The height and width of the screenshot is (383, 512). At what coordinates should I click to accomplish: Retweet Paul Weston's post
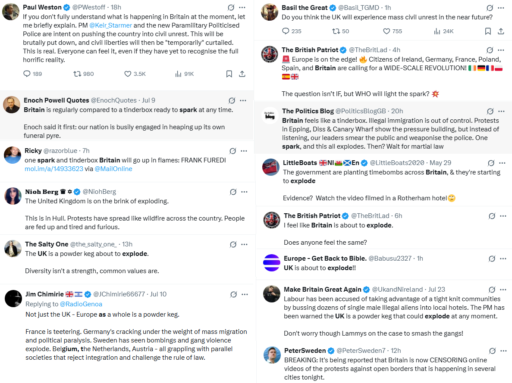click(x=78, y=74)
